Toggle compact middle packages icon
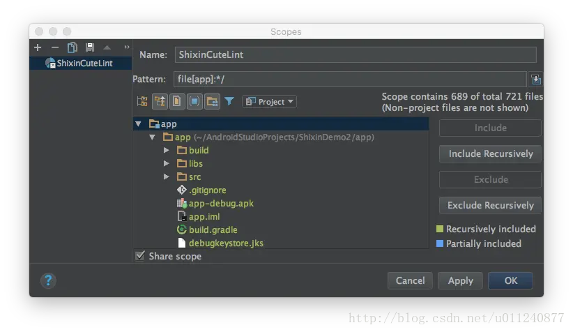Screen dimensions: 573x332 point(160,101)
